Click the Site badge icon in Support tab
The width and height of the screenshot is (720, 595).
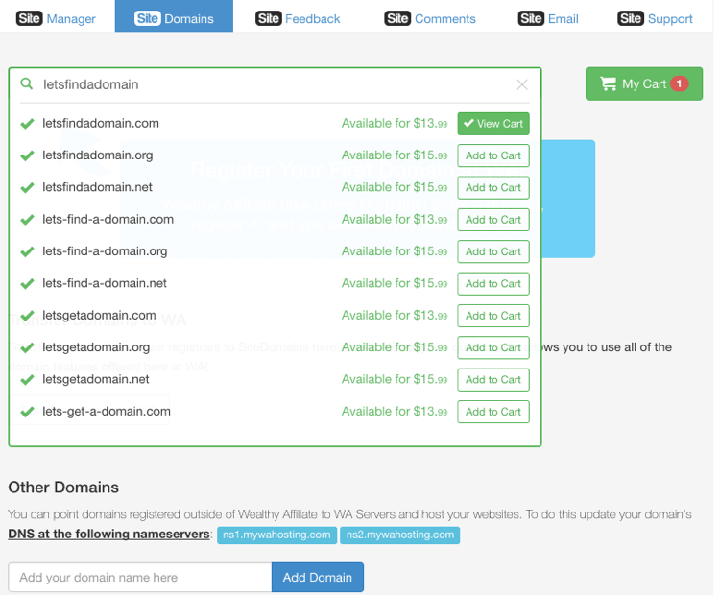(x=631, y=18)
